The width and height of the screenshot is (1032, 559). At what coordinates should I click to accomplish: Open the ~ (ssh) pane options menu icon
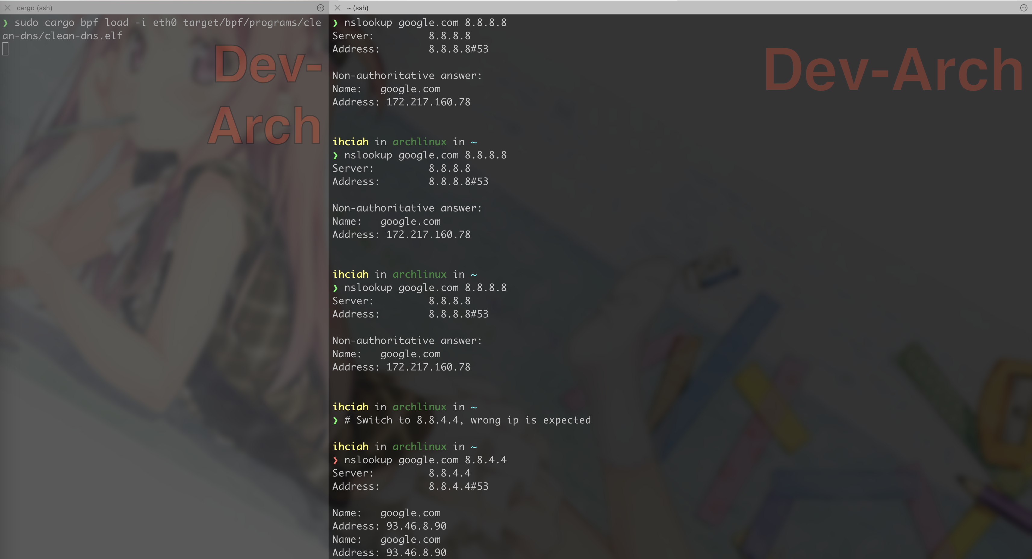(x=1023, y=8)
